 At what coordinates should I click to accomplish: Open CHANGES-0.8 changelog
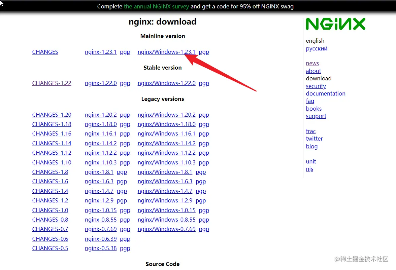click(x=50, y=220)
